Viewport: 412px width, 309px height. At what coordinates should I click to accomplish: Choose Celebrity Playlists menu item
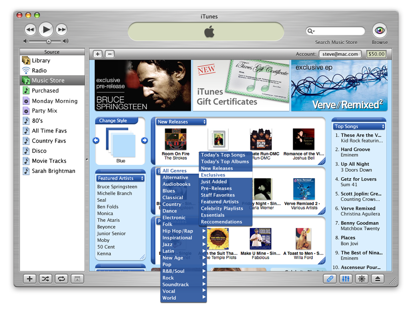226,208
